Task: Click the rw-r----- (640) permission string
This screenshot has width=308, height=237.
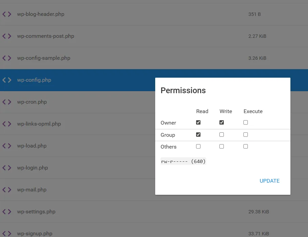Action: pos(183,161)
